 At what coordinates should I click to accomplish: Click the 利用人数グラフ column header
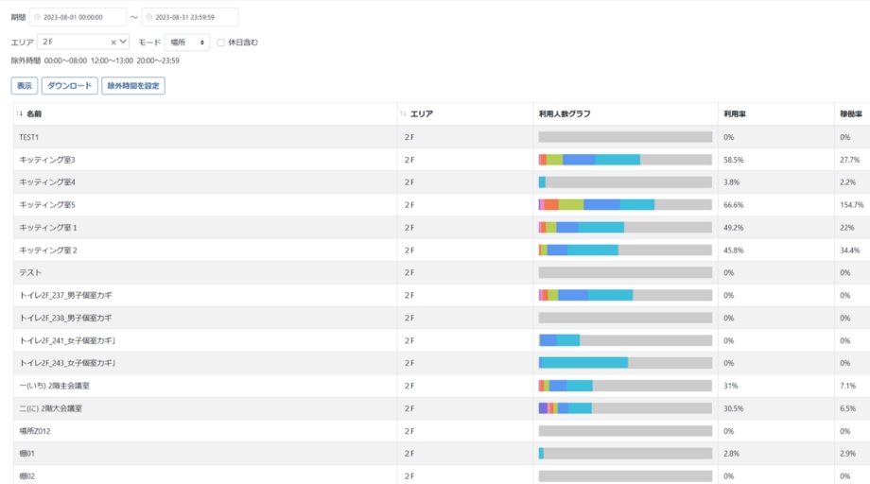tap(565, 113)
